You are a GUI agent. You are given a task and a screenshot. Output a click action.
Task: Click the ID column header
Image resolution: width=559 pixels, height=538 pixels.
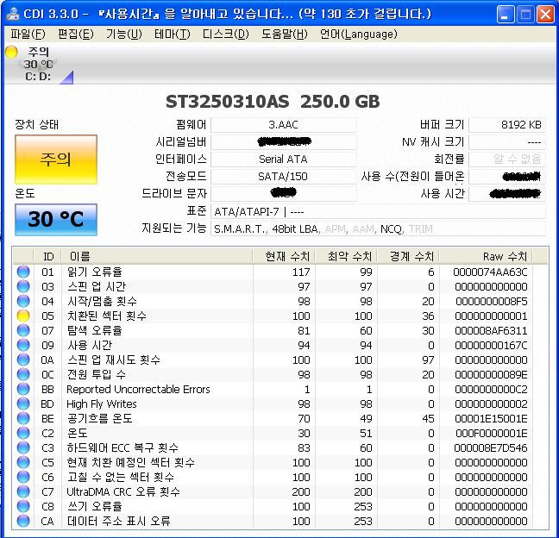(x=47, y=256)
